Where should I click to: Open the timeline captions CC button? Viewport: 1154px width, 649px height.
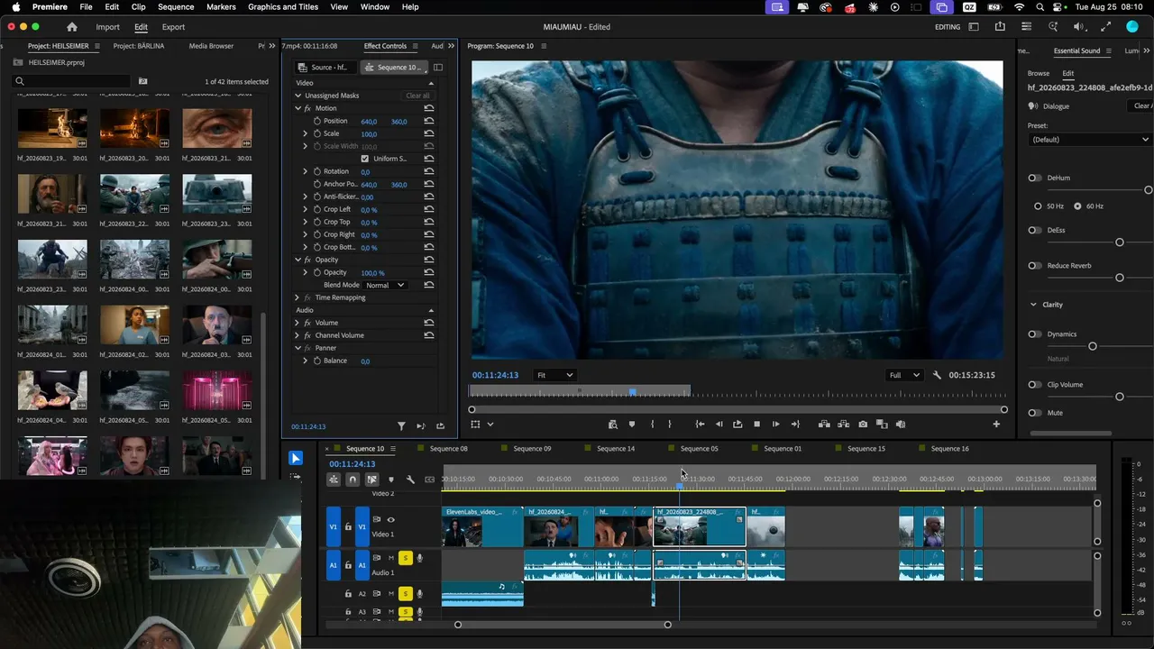pos(429,480)
